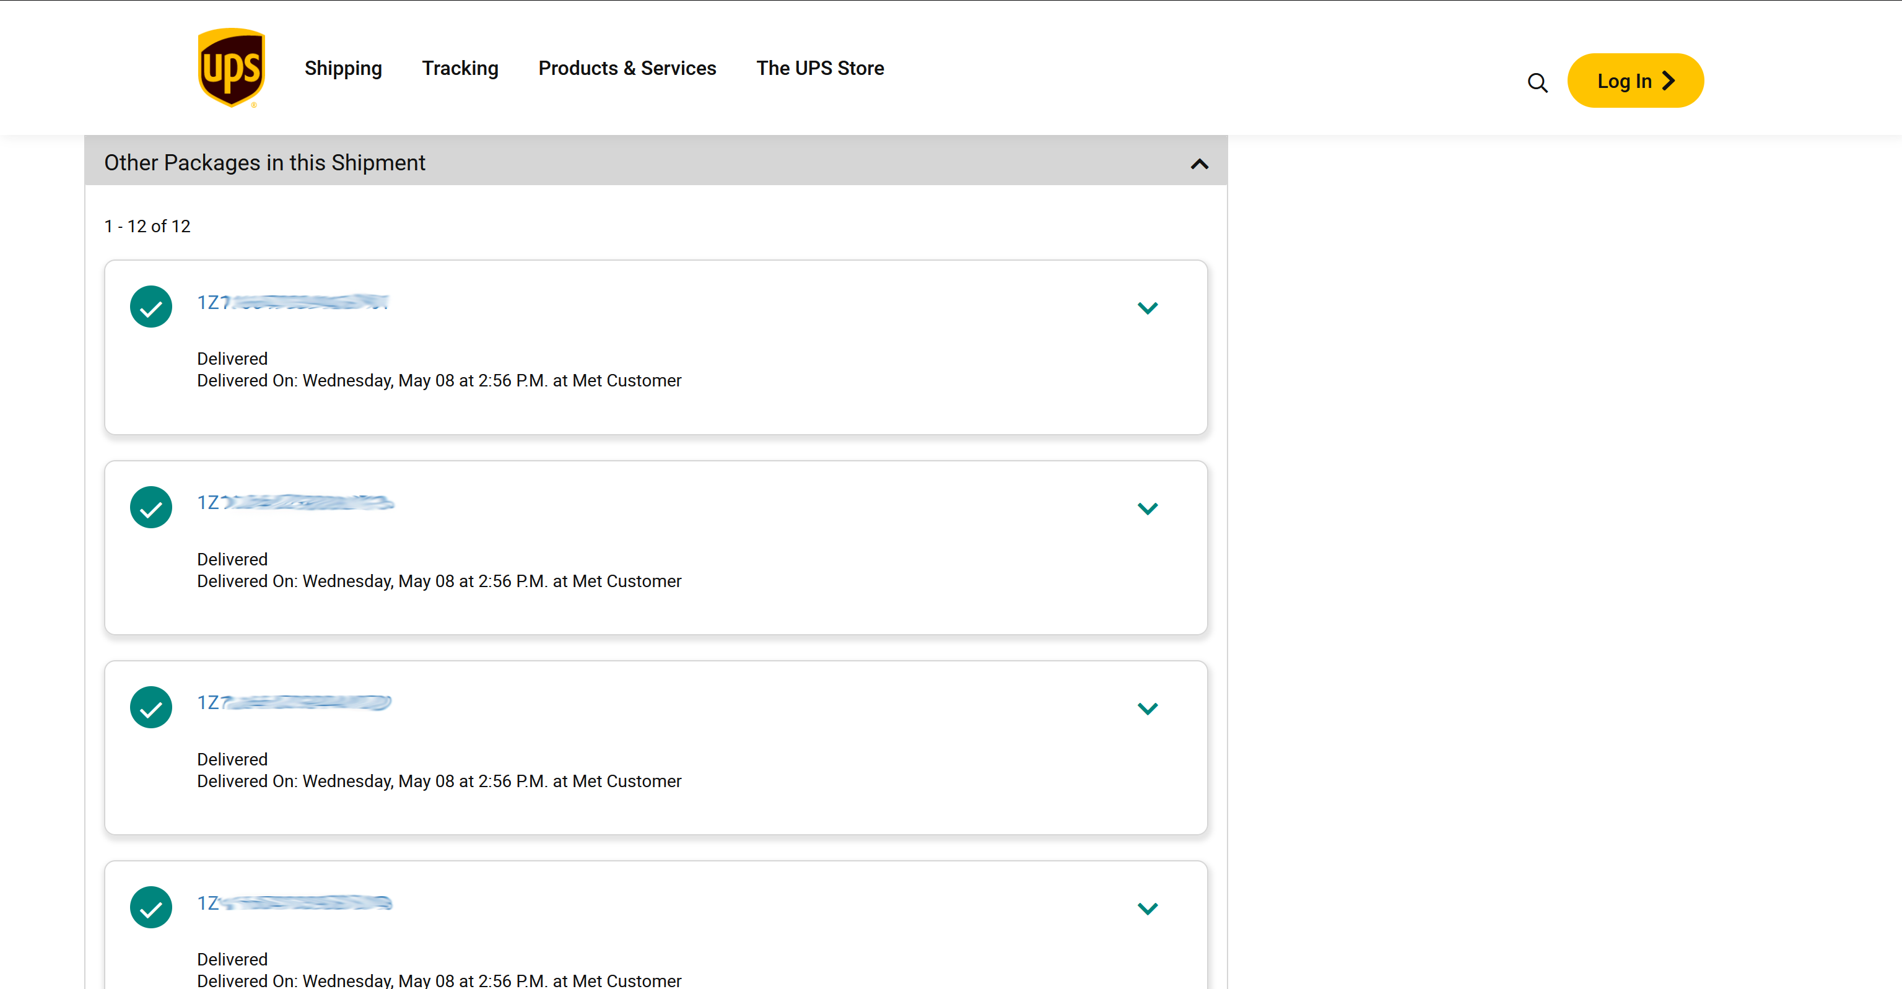Click fourth package green delivered checkmark
The width and height of the screenshot is (1902, 989).
point(151,907)
